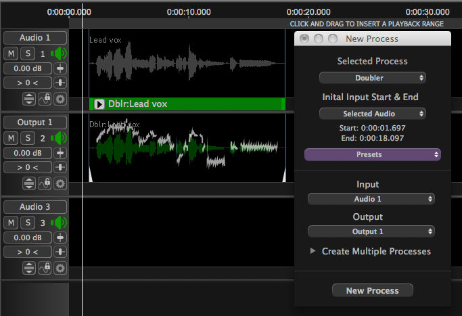Expand the Create Multiple Processes section
This screenshot has width=462, height=316.
[313, 251]
